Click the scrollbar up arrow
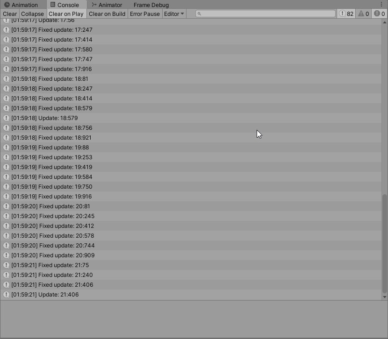The image size is (388, 339). [x=385, y=22]
